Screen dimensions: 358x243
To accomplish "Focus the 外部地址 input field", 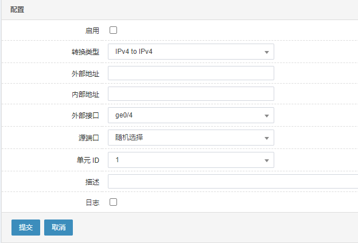I will pyautogui.click(x=191, y=73).
